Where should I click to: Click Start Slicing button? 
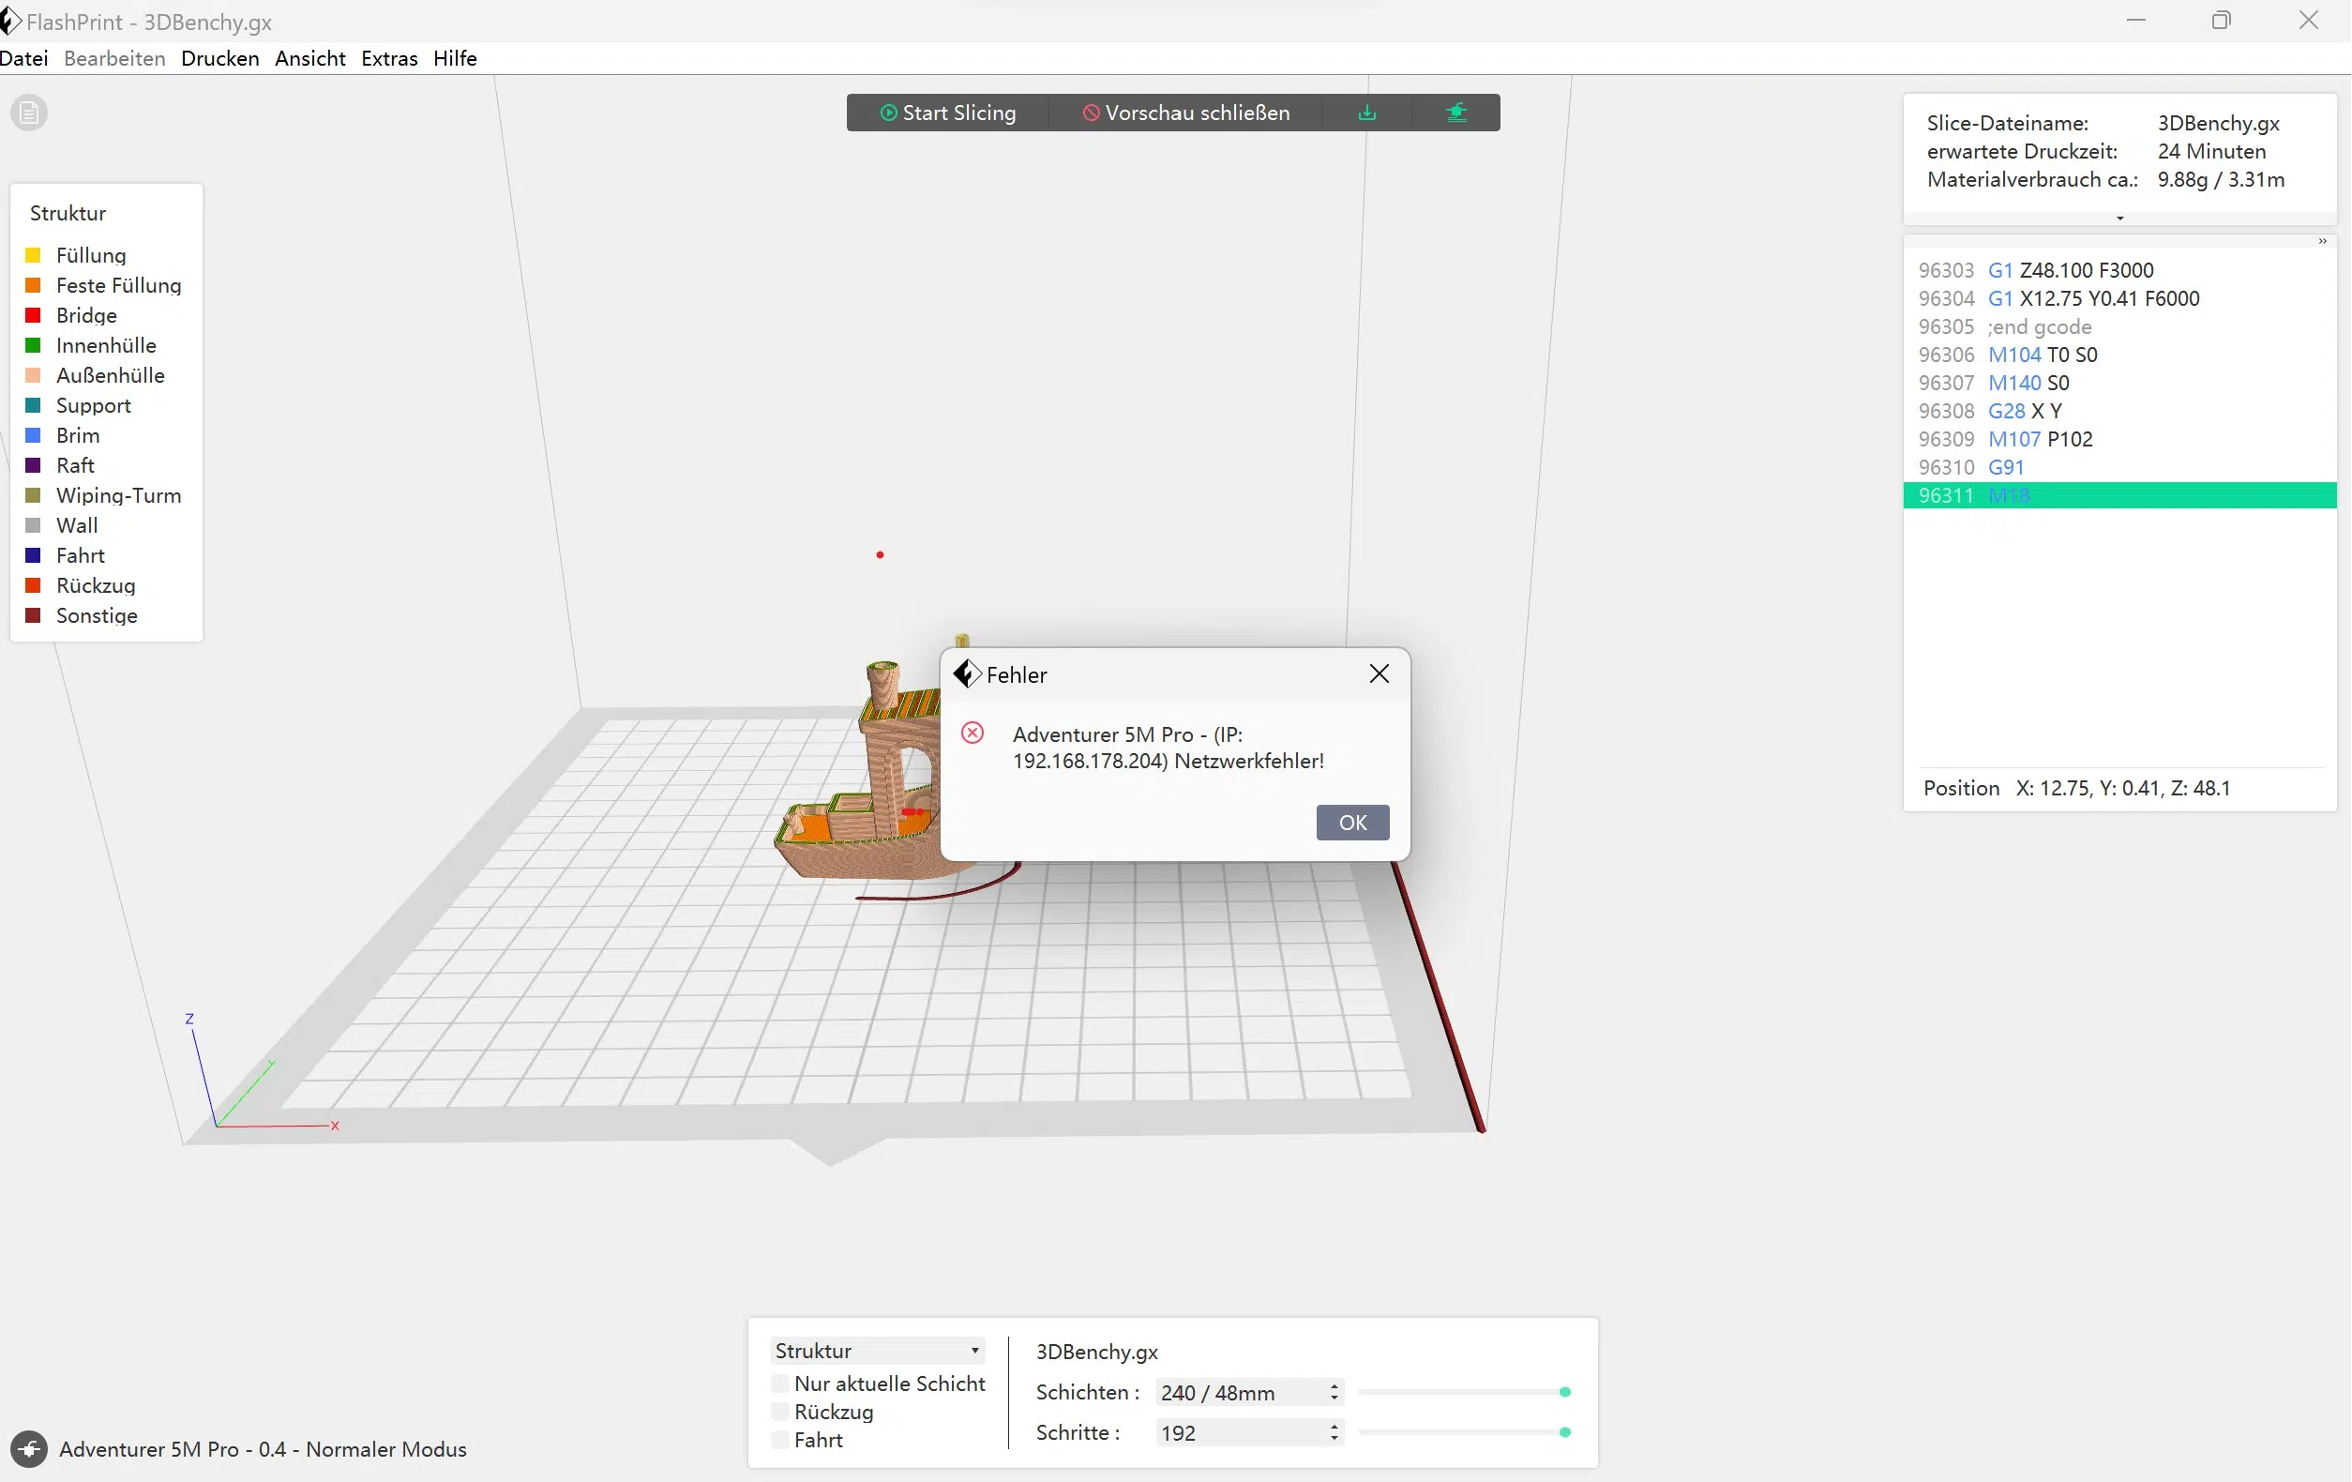947,113
